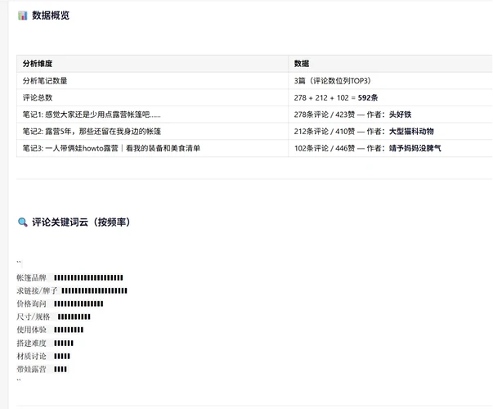Select the 评论关键词云（按频率）heading
This screenshot has width=493, height=409.
tap(82, 222)
